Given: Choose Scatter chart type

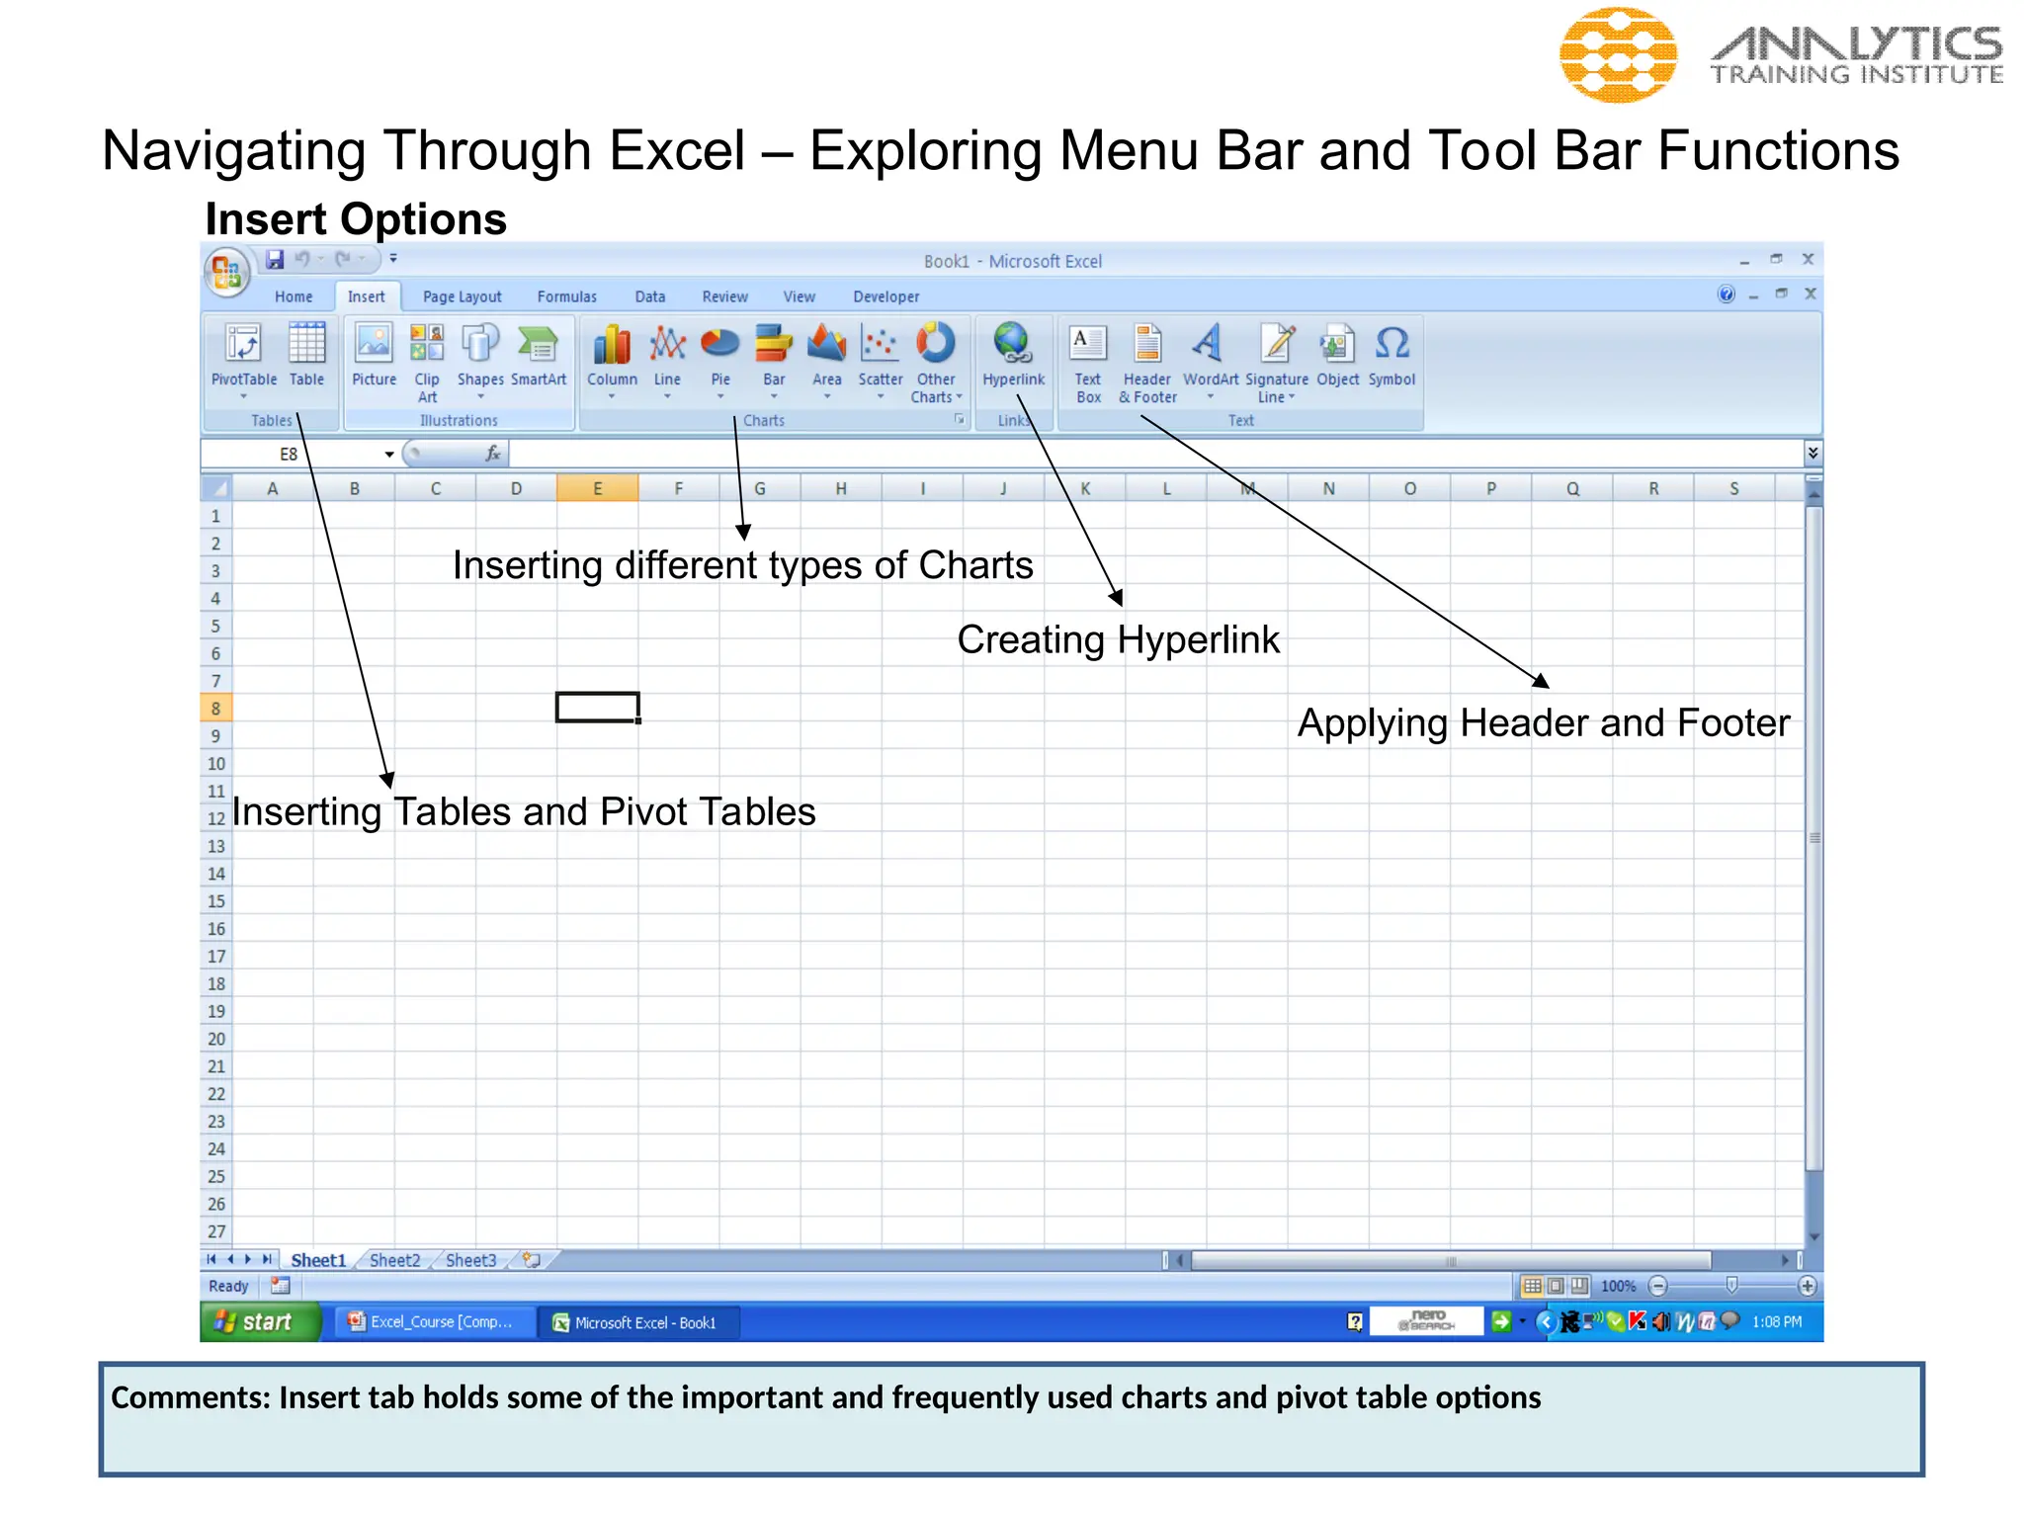Looking at the screenshot, I should pos(880,362).
